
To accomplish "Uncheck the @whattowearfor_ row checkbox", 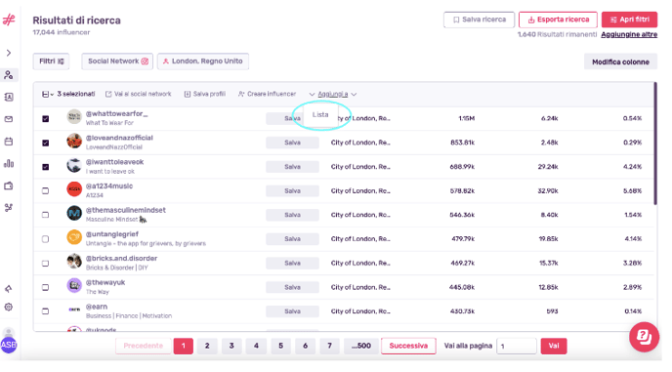I will [46, 119].
